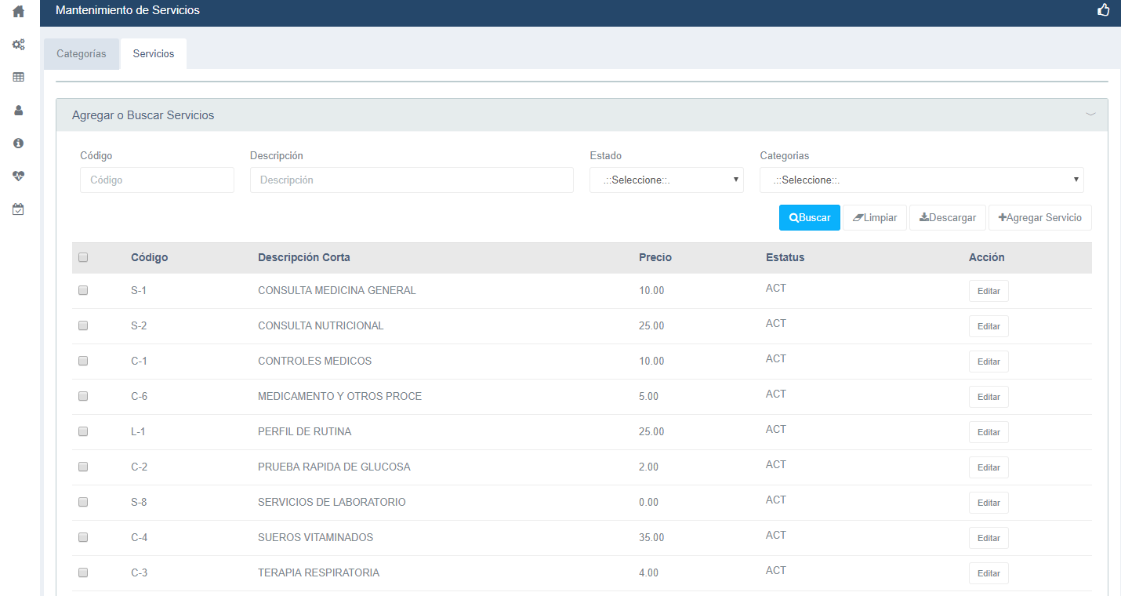Click the price 2.00

coord(648,467)
